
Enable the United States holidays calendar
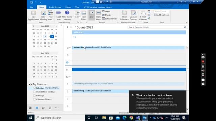(x=34, y=92)
